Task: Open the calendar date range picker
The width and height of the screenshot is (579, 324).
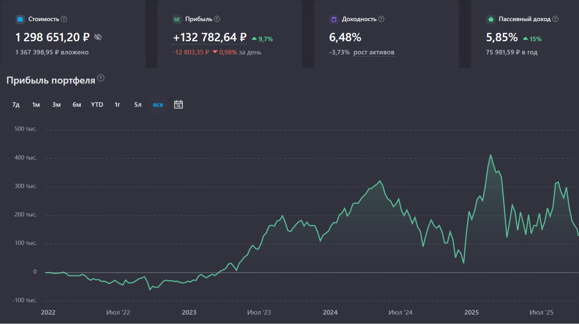Action: (x=178, y=104)
